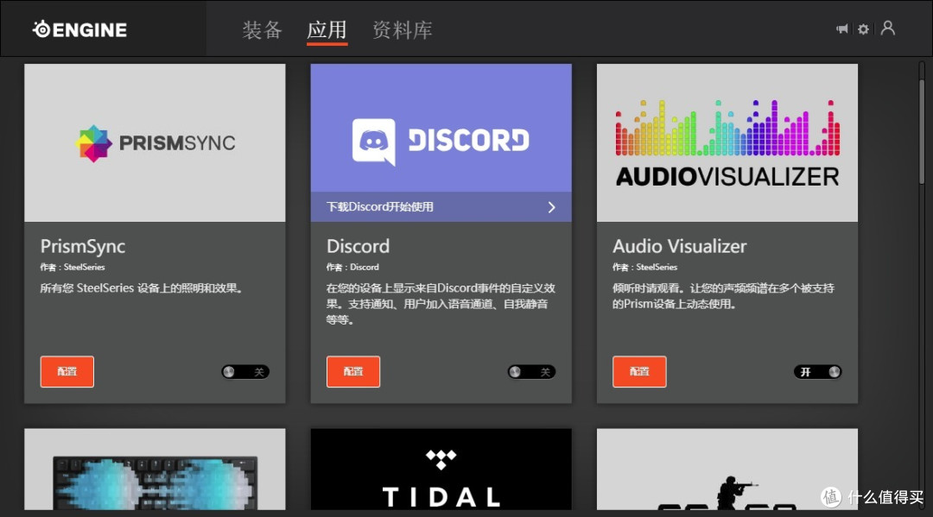Switch to the 装备 tab
This screenshot has height=517, width=933.
262,29
